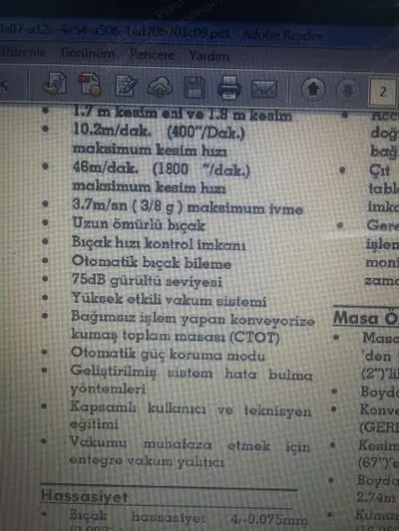Click the line 75dB gürültü seviyesi
This screenshot has width=399, height=531.
click(147, 281)
